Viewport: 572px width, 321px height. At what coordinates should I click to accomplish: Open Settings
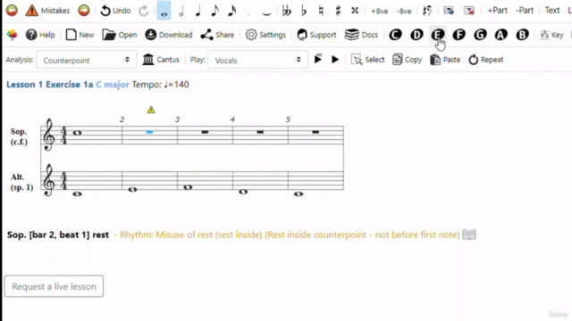pos(265,35)
